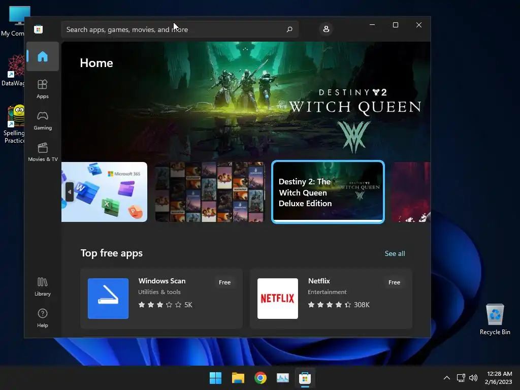Open File Explorer from the taskbar
The width and height of the screenshot is (520, 390).
(x=238, y=378)
